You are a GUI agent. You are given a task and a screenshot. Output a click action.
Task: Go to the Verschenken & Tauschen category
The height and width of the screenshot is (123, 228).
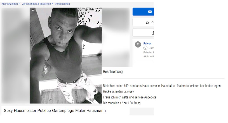[x=36, y=4]
